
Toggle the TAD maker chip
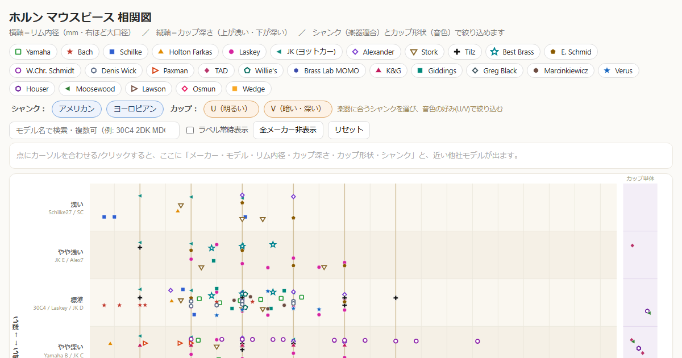(x=216, y=70)
